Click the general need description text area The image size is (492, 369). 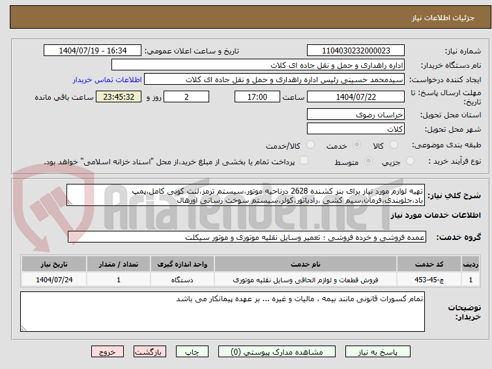click(x=246, y=195)
